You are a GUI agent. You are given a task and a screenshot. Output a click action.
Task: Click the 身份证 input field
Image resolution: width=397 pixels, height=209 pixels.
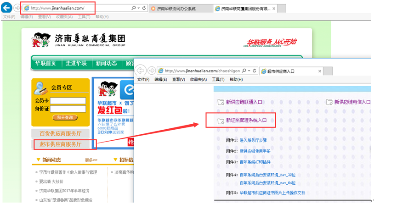[x=68, y=109]
